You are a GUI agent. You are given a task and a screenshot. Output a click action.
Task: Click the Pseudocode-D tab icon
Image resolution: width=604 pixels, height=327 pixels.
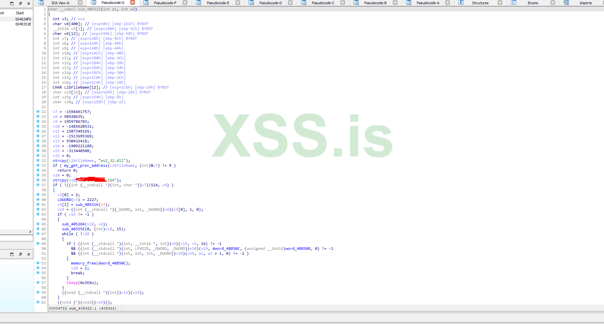click(251, 3)
